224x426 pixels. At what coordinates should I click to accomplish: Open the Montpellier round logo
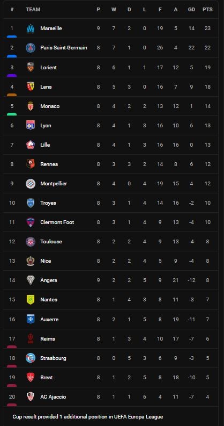(x=31, y=184)
